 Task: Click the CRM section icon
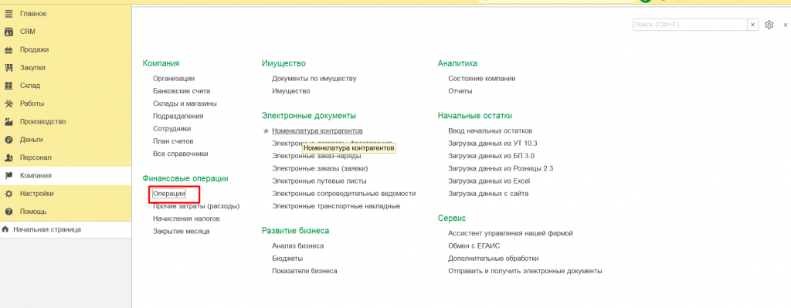pyautogui.click(x=8, y=32)
